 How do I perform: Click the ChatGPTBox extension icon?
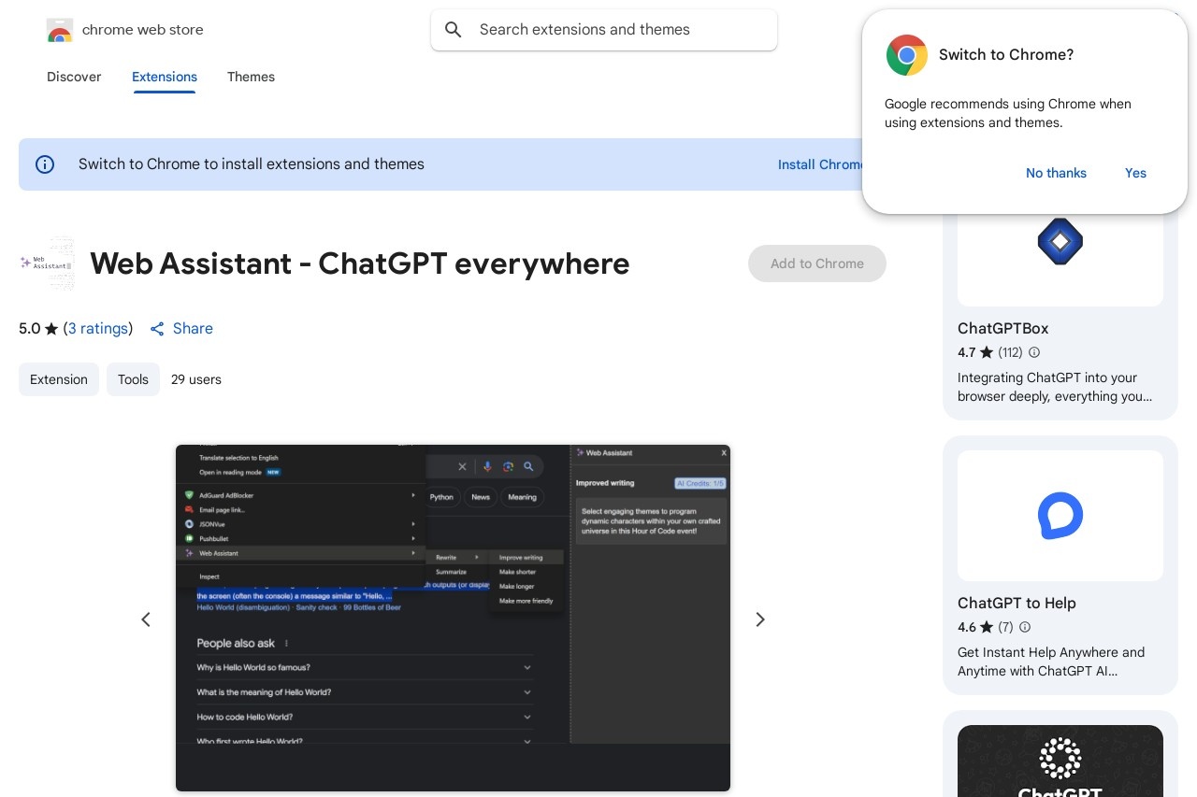[x=1060, y=242]
